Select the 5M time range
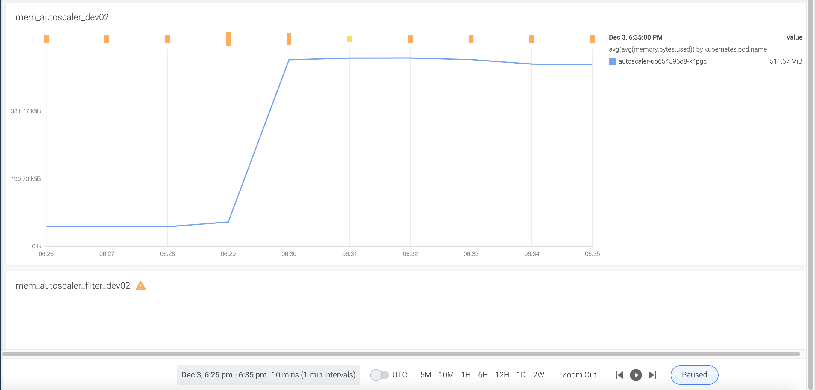The image size is (815, 390). click(x=425, y=375)
